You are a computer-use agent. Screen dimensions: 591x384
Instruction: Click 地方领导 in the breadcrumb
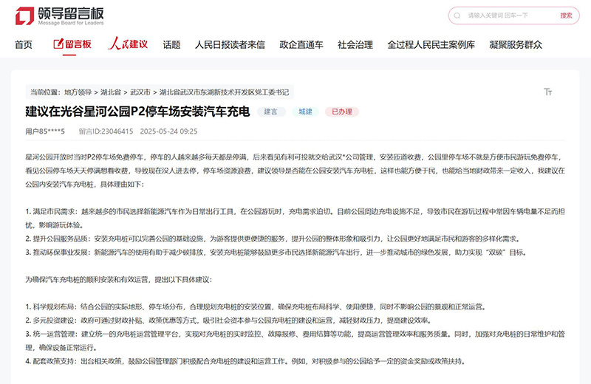point(78,92)
